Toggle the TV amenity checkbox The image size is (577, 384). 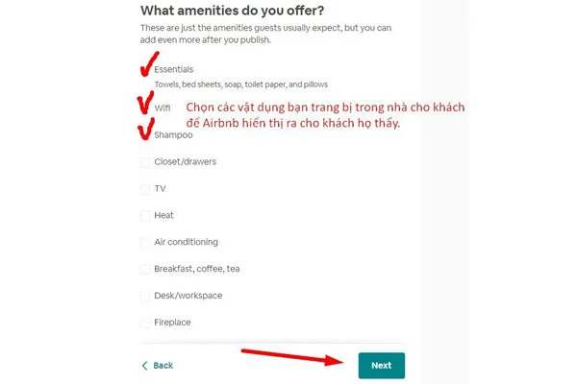pos(145,188)
